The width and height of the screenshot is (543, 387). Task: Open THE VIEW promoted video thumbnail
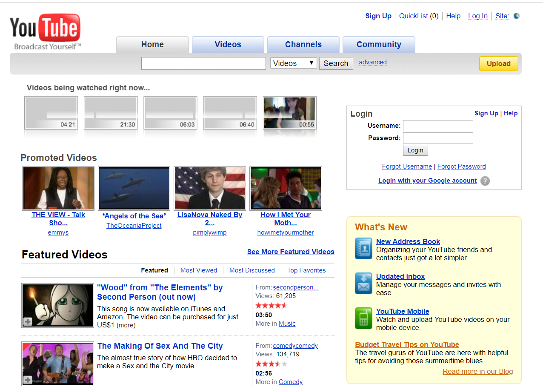[58, 188]
